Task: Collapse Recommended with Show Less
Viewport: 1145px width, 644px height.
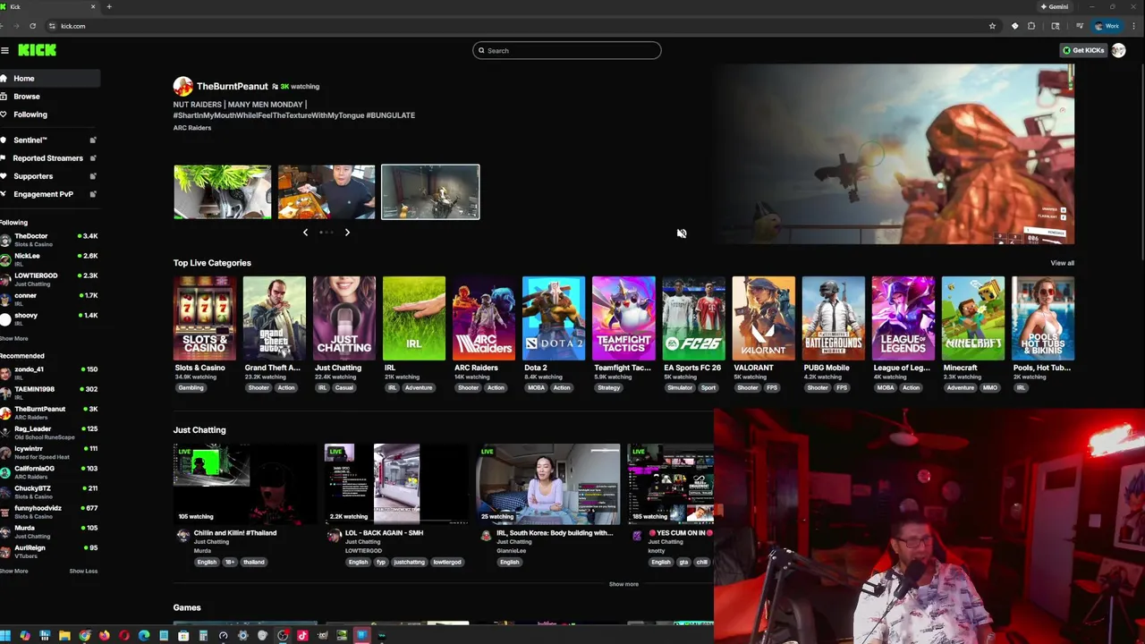Action: [83, 571]
